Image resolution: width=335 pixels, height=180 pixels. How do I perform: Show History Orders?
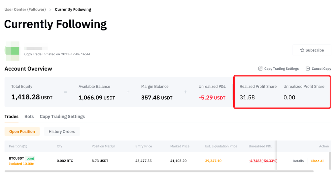pyautogui.click(x=62, y=132)
